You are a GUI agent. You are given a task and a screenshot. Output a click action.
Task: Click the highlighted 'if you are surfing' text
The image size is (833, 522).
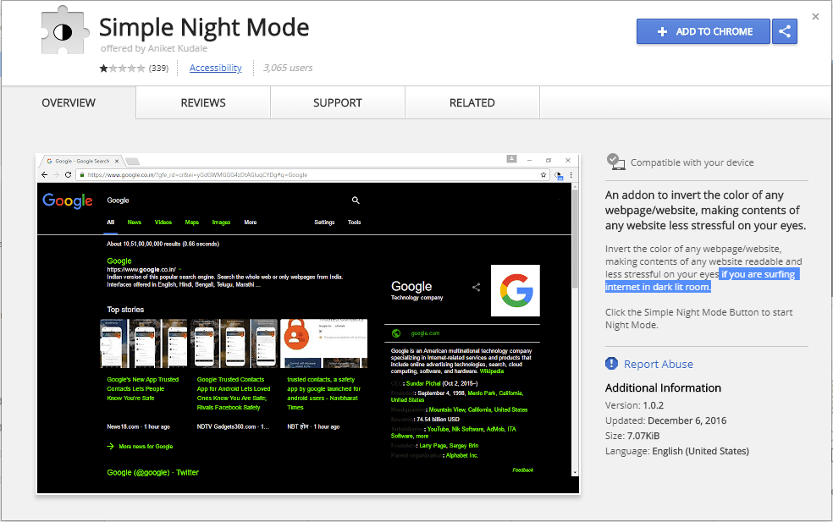pyautogui.click(x=759, y=274)
